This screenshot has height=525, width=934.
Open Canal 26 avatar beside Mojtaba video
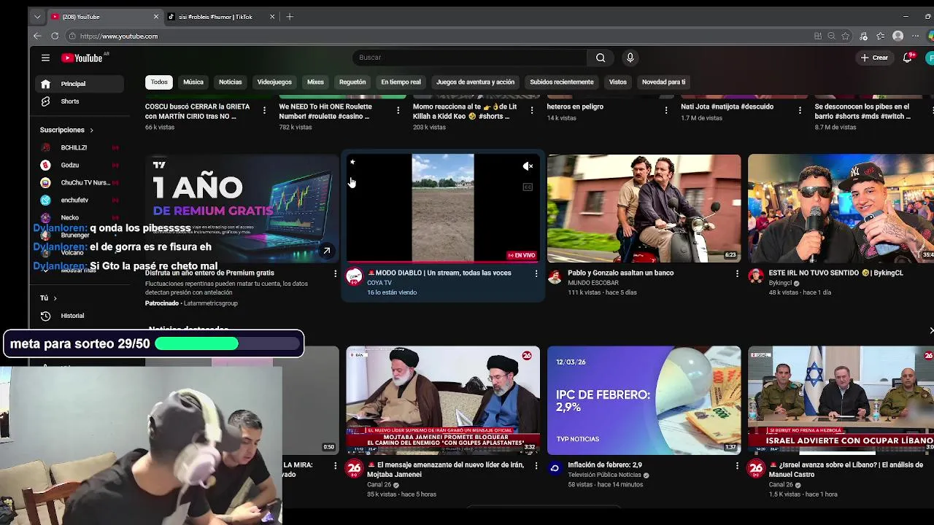354,468
